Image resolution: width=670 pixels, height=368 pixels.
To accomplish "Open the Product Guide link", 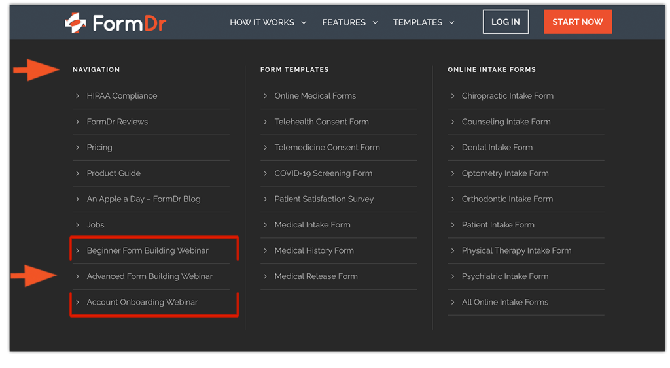I will pos(114,173).
